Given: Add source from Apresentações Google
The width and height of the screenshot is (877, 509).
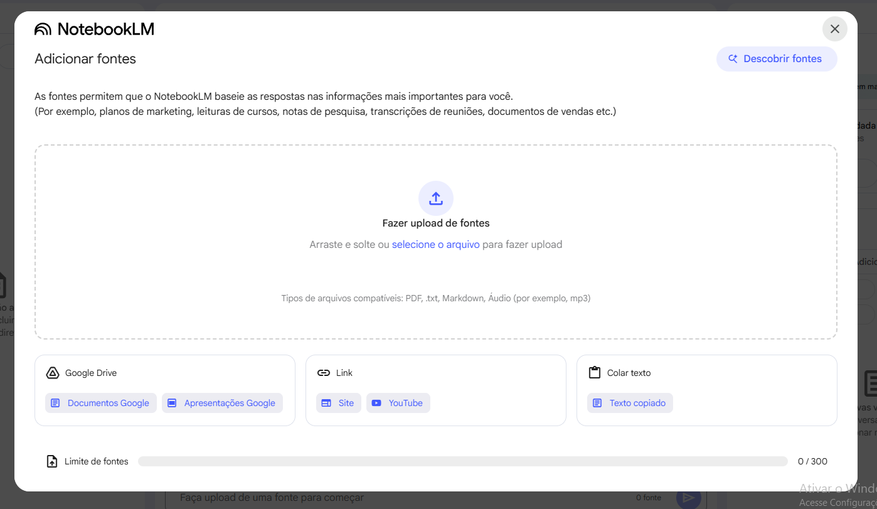Looking at the screenshot, I should pos(222,403).
